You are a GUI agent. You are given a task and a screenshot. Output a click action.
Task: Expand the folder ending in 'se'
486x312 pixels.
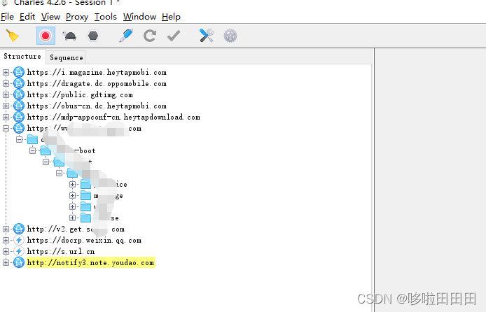[73, 218]
